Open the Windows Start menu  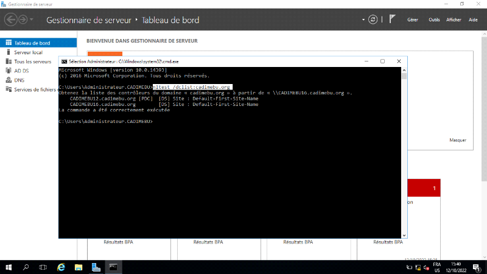(9, 267)
